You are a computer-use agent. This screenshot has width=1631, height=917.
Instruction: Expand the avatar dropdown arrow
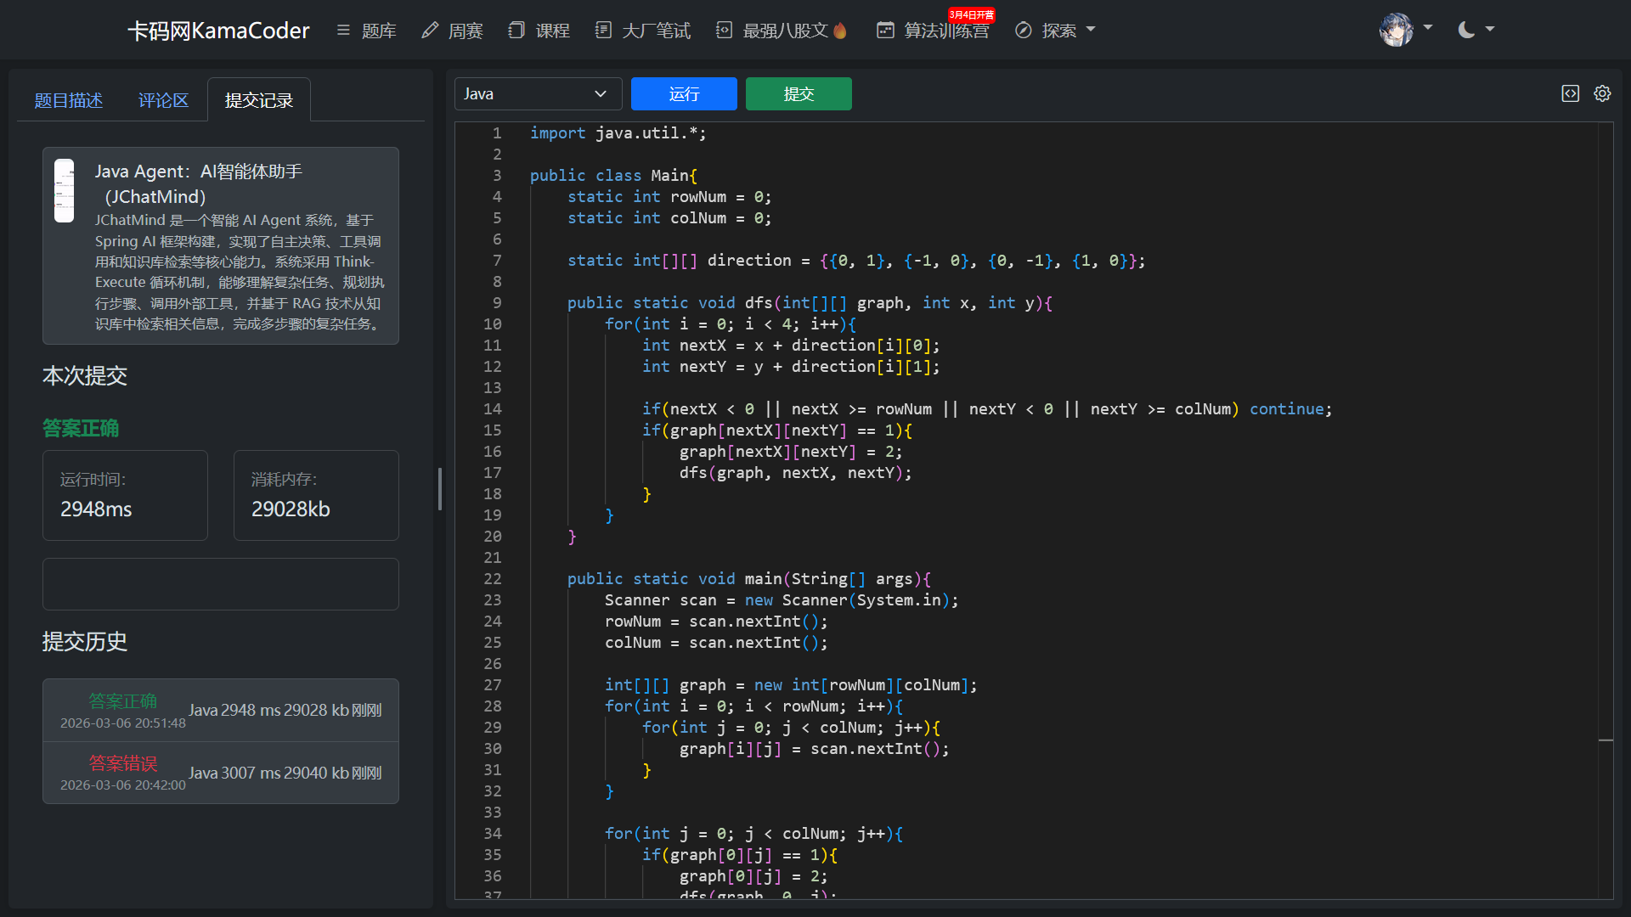1428,28
